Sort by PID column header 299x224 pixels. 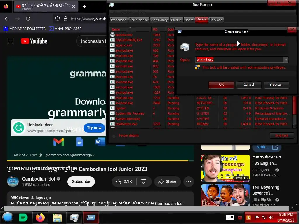tap(159, 29)
